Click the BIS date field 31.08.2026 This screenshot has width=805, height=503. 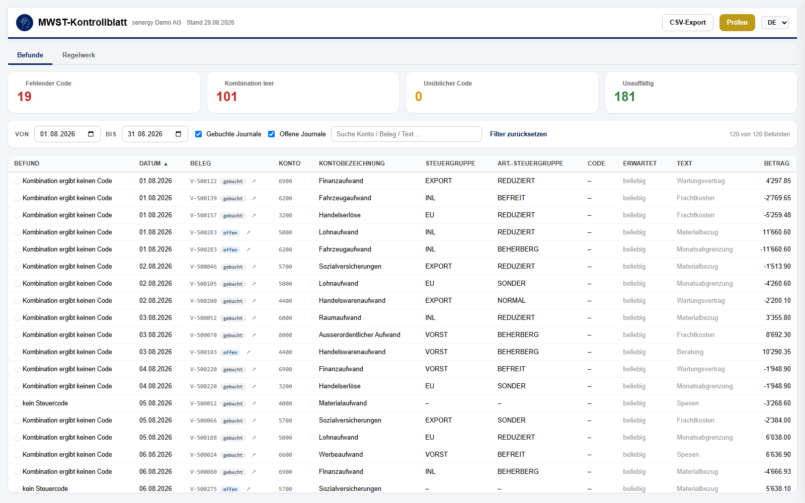(x=154, y=134)
